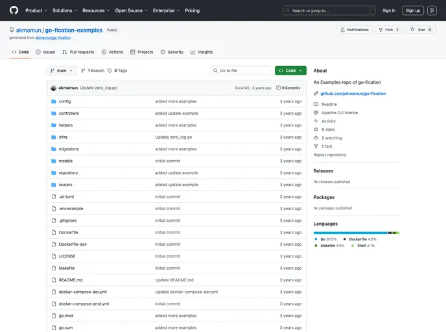Switch to the Security tab
This screenshot has width=446, height=332.
click(172, 52)
